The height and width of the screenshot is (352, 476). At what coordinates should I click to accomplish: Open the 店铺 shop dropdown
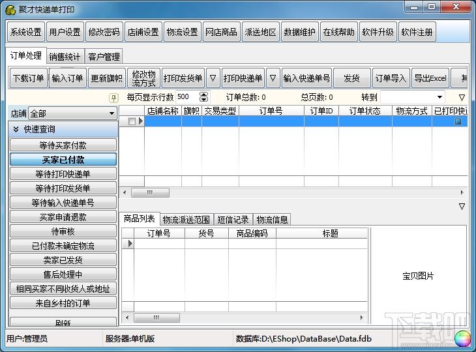112,114
